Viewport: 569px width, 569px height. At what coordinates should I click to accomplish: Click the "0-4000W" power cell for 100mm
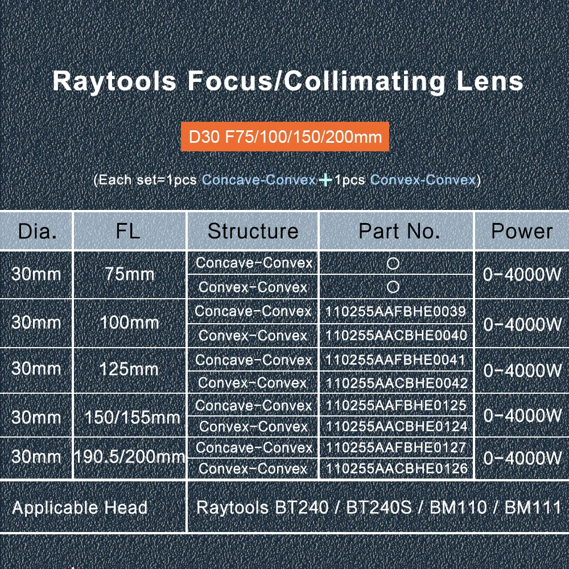click(522, 324)
